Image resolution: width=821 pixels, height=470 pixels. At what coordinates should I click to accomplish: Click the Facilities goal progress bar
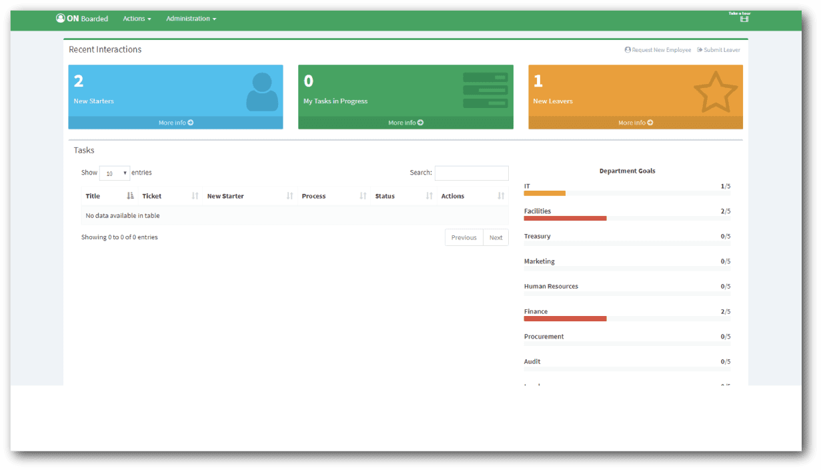565,218
